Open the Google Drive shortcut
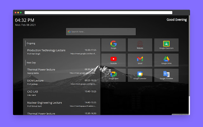Viewport: 203px width, 127px height. coord(166,60)
